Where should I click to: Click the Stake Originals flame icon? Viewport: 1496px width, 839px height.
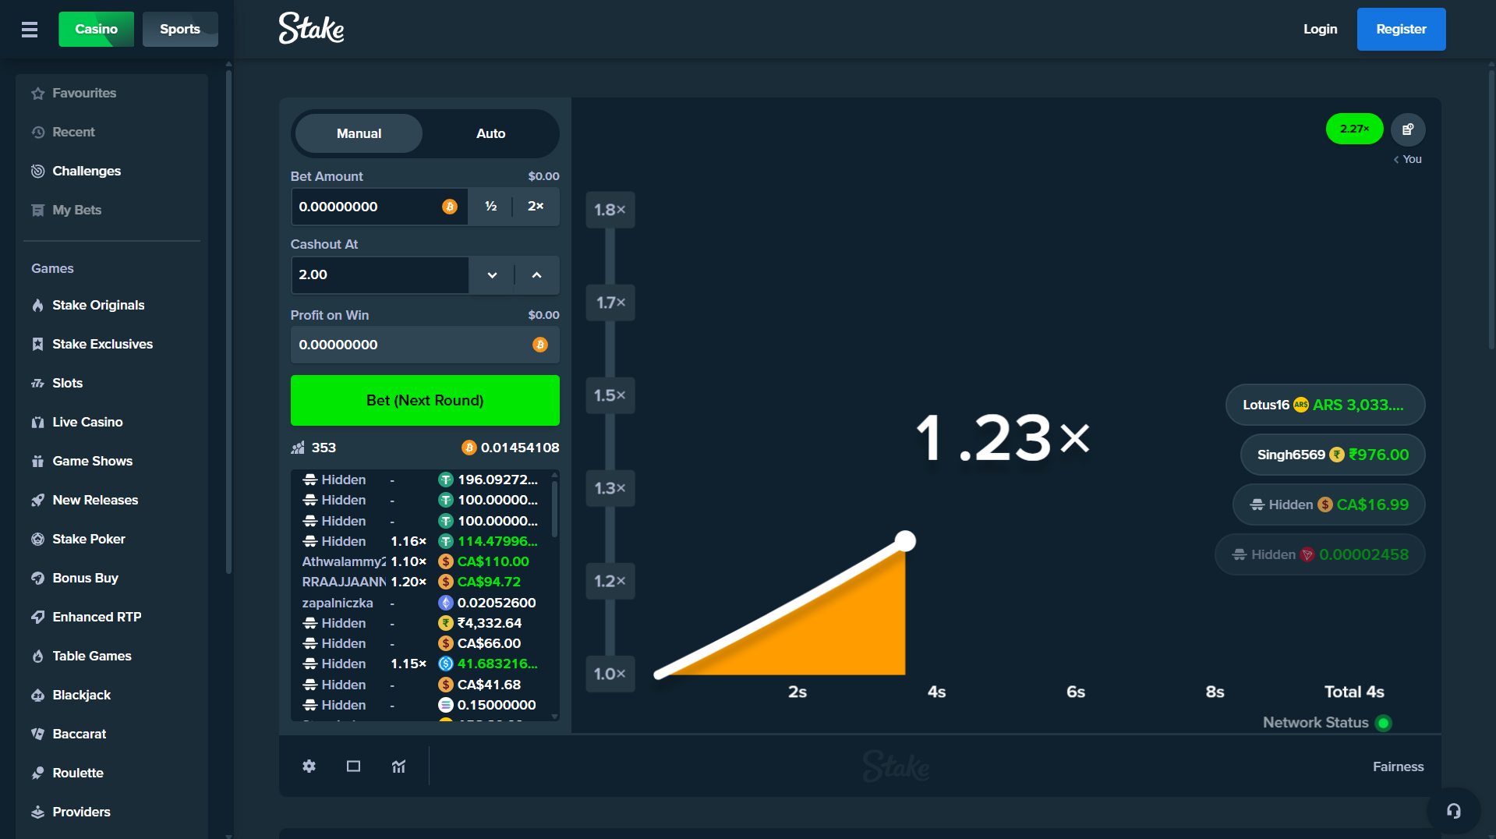pyautogui.click(x=37, y=306)
